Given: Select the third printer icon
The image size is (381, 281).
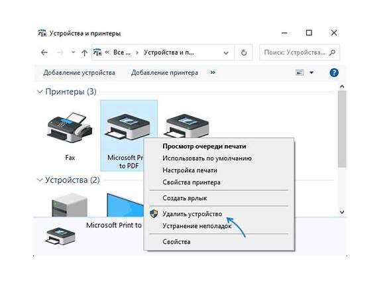Looking at the screenshot, I should coord(186,126).
